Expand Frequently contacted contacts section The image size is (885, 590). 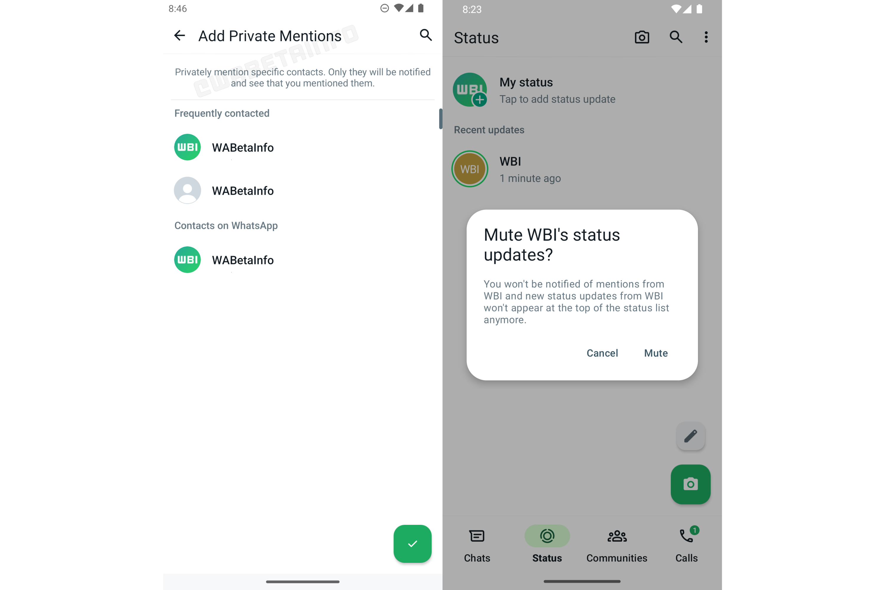pyautogui.click(x=221, y=113)
